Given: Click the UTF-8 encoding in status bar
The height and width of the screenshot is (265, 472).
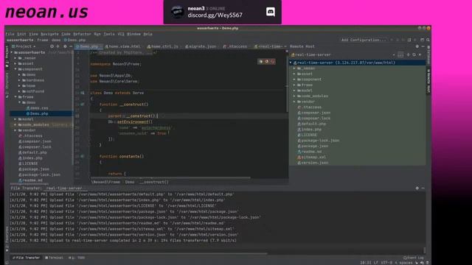Looking at the screenshot, I should pyautogui.click(x=386, y=263).
